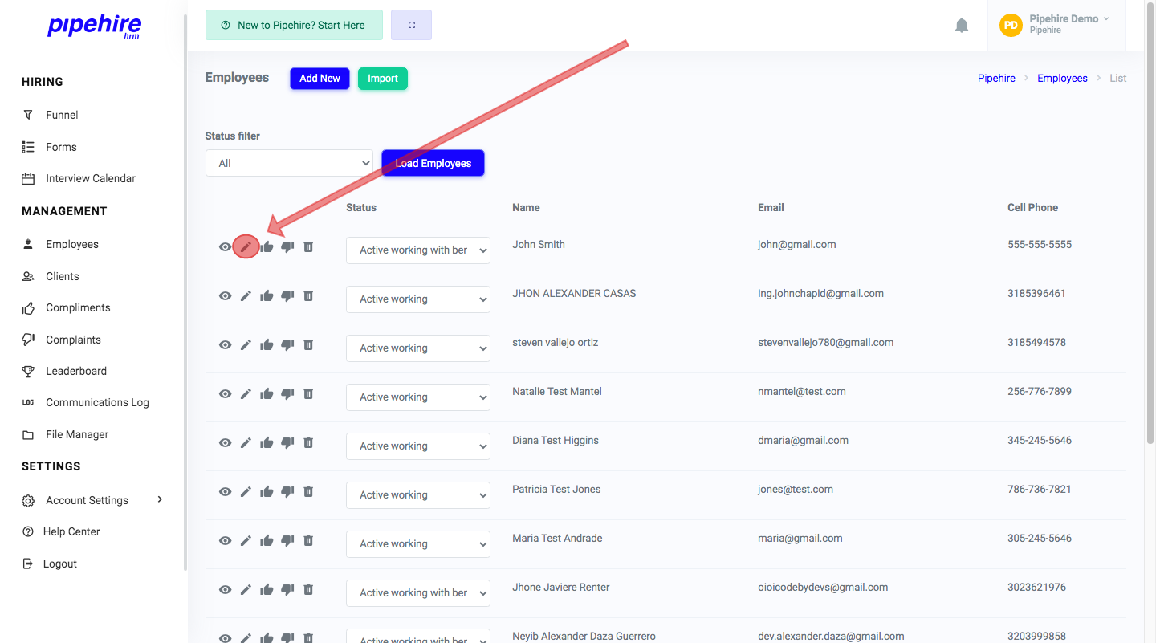Open the Leaderboard from the sidebar
1156x643 pixels.
tap(75, 370)
